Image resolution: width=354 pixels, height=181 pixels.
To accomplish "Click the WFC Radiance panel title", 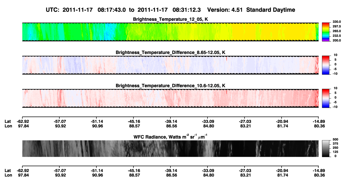I will coord(170,136).
